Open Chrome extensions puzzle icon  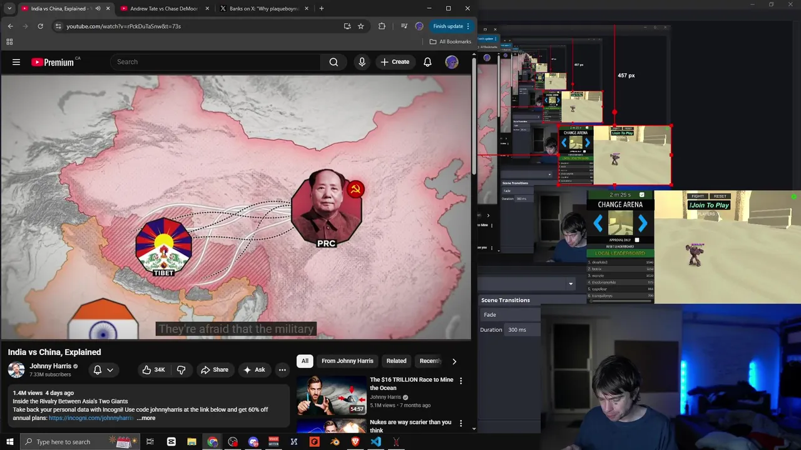(x=382, y=26)
